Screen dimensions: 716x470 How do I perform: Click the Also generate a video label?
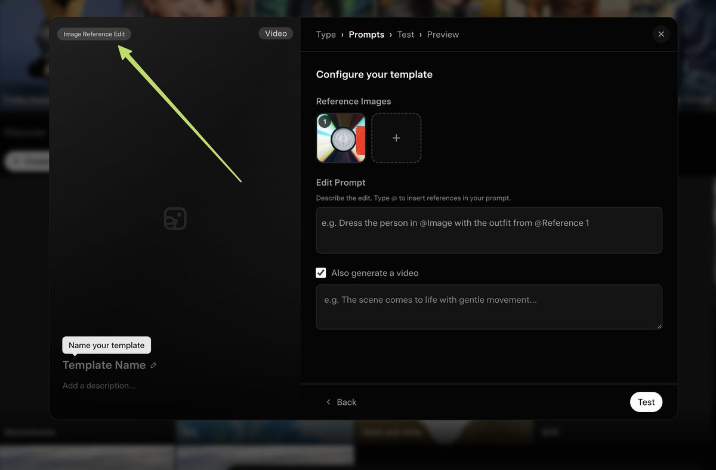375,273
